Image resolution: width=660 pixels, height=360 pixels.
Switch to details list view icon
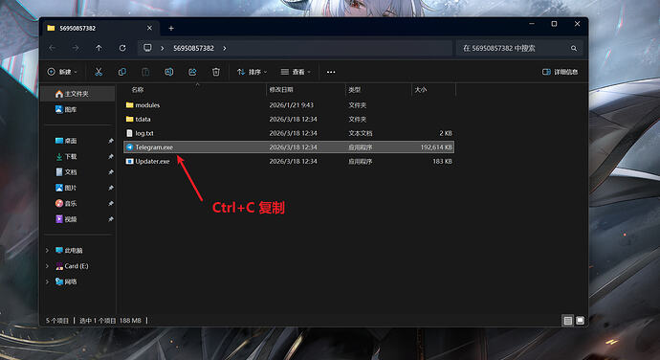pyautogui.click(x=568, y=321)
